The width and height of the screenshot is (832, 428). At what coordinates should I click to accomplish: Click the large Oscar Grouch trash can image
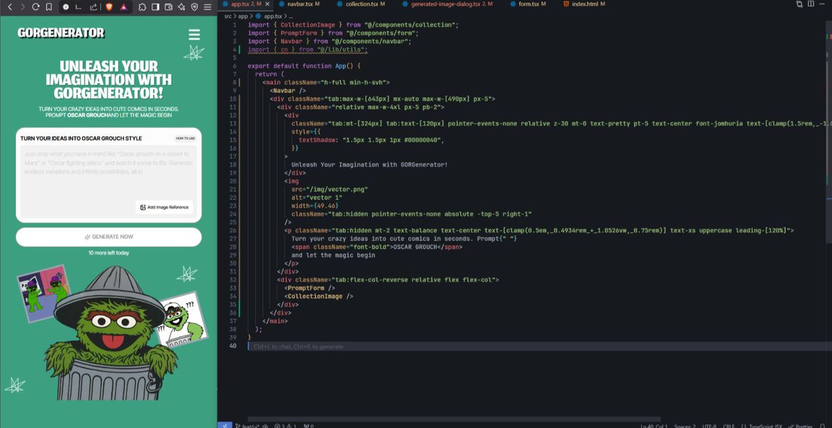(x=107, y=332)
